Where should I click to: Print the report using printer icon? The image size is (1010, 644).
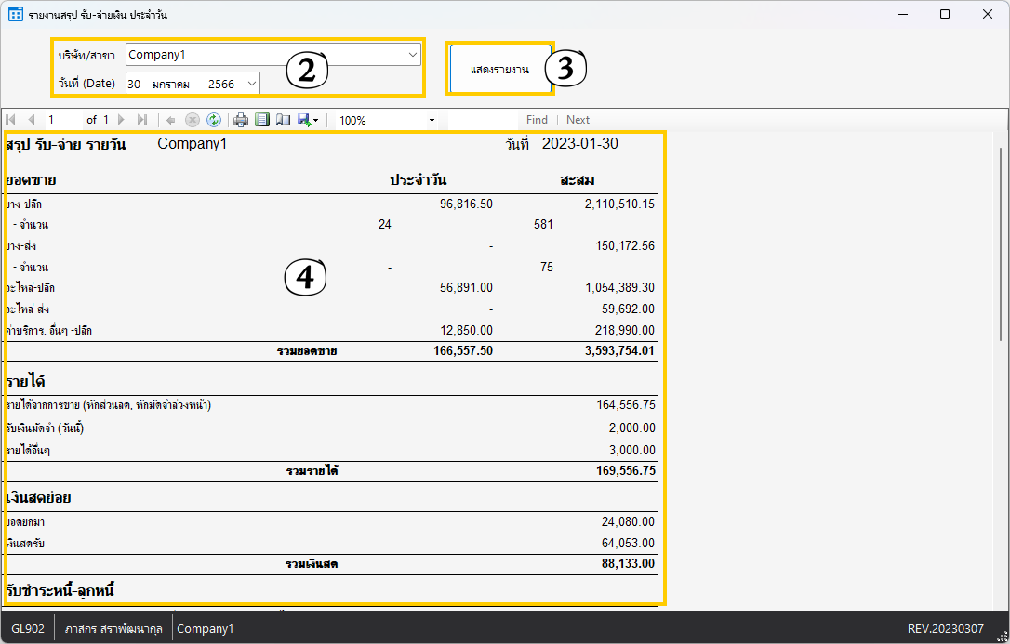[241, 120]
